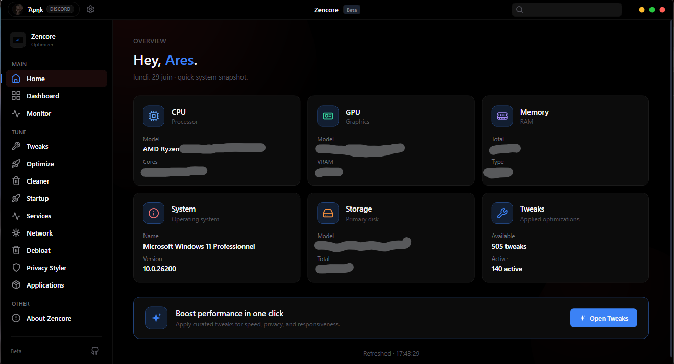This screenshot has height=364, width=674.
Task: Click 'Boost performance in one click' heading
Action: point(230,314)
